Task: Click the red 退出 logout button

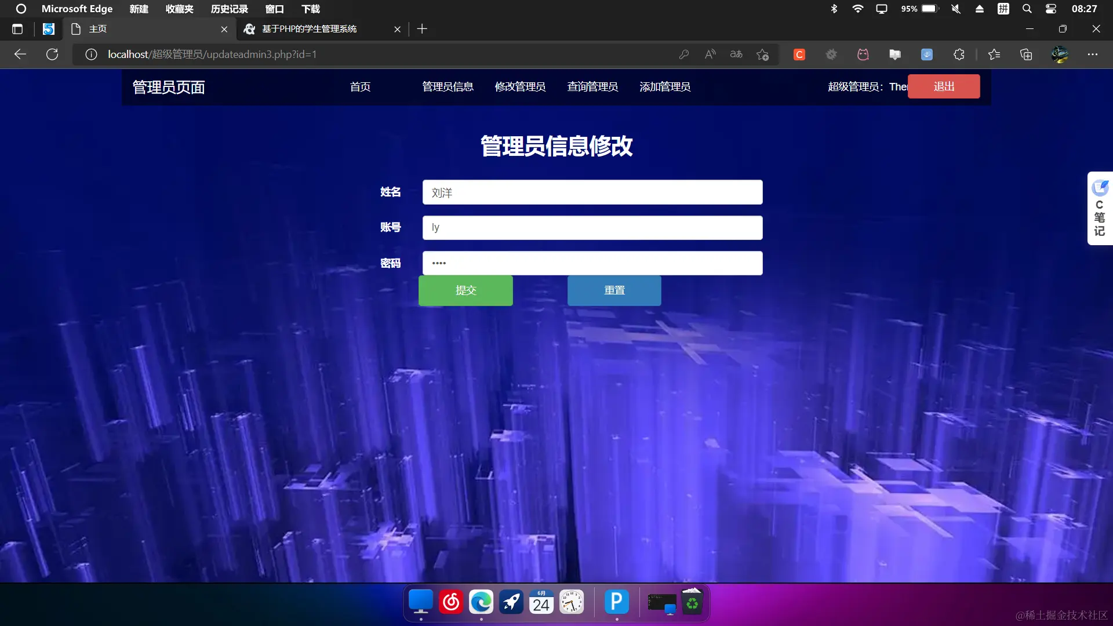Action: click(x=944, y=86)
